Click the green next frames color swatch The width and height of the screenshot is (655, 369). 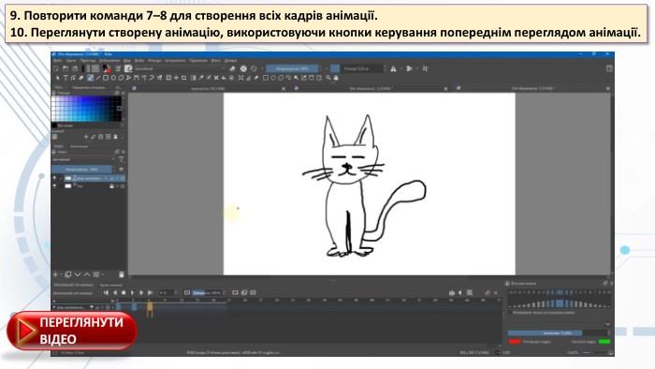604,342
